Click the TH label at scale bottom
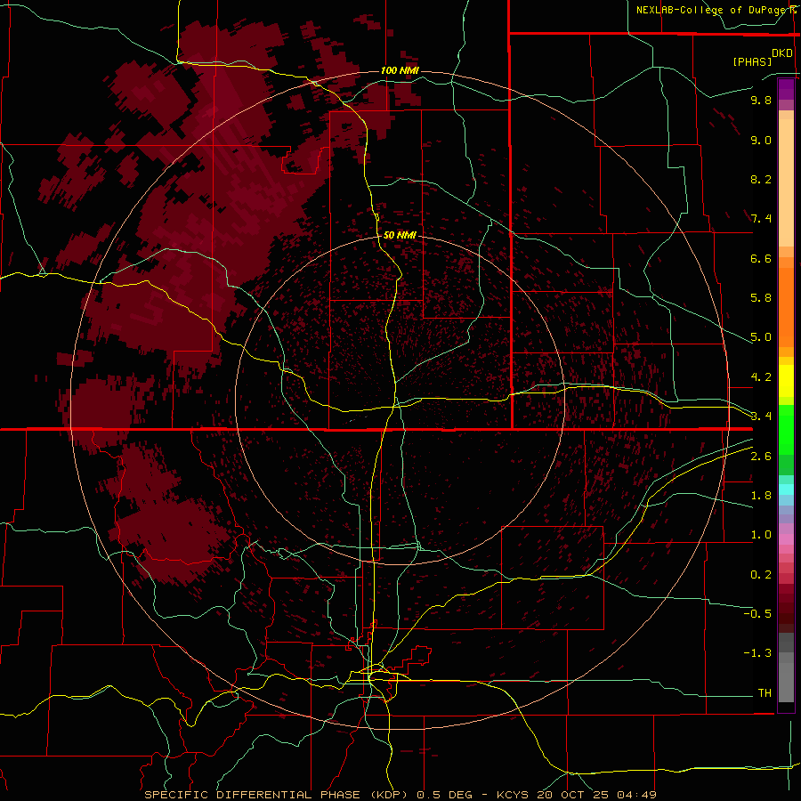 (765, 693)
